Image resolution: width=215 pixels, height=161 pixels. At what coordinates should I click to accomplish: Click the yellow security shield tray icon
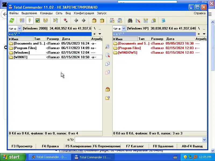coord(185,157)
